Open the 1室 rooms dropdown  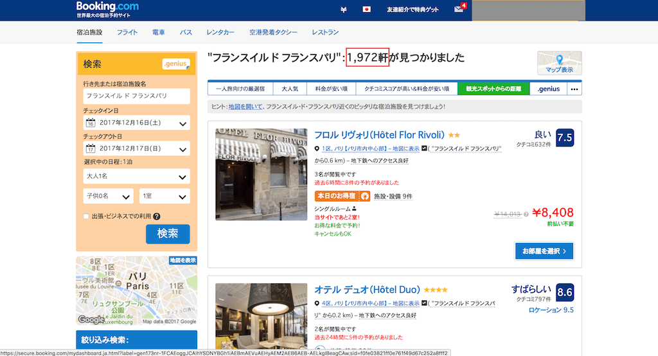pos(164,196)
